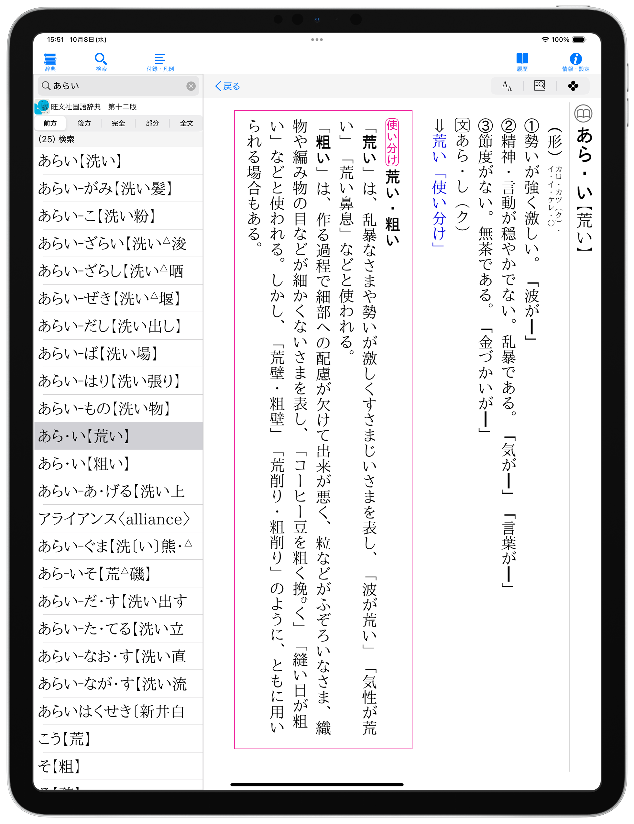Go back with 戻る button
The width and height of the screenshot is (634, 824).
[227, 86]
